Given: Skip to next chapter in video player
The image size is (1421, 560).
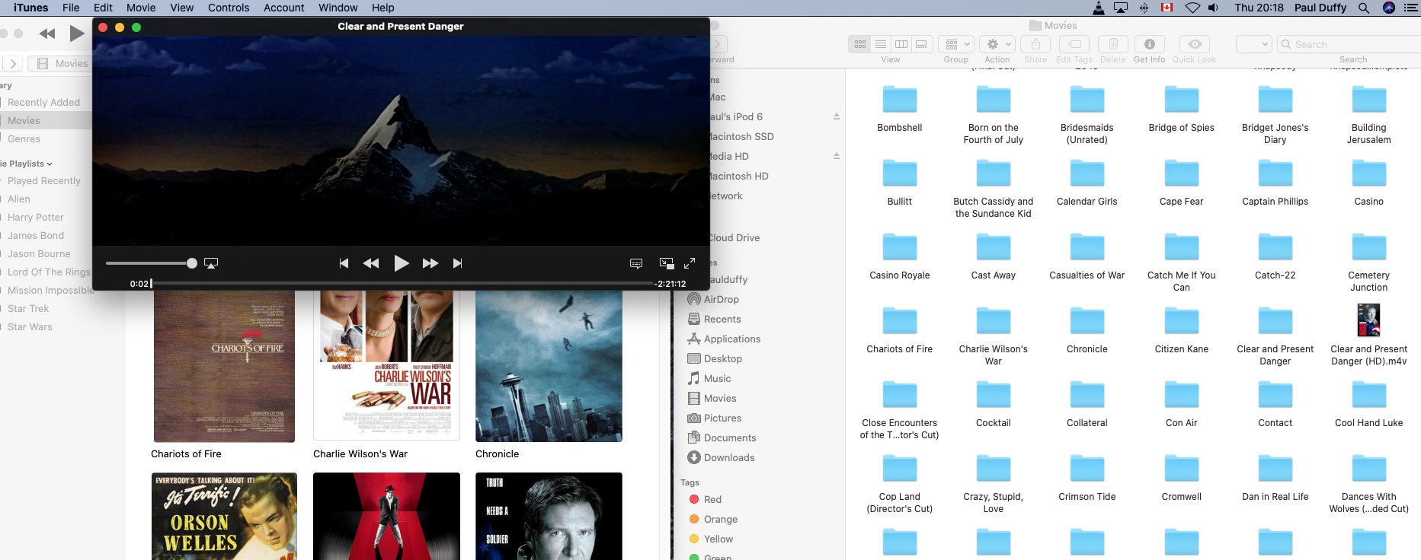Looking at the screenshot, I should [x=458, y=263].
